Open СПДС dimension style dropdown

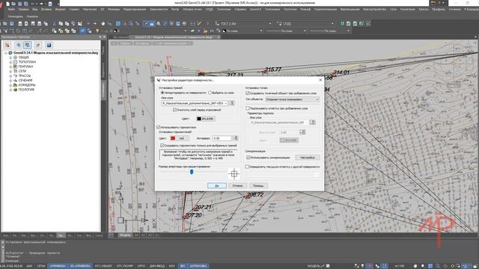coord(332,23)
